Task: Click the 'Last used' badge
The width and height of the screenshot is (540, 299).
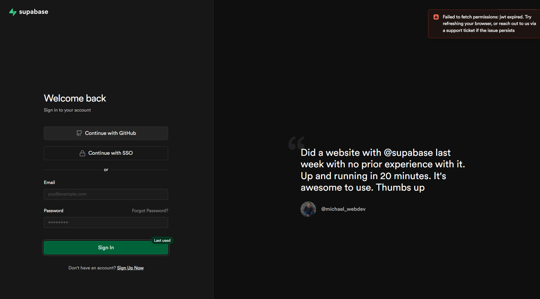Action: pyautogui.click(x=162, y=241)
